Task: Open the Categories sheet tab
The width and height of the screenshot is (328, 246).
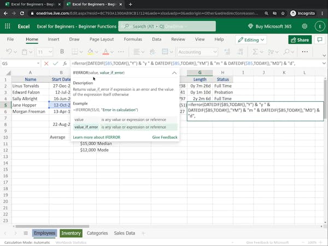Action: 97,233
